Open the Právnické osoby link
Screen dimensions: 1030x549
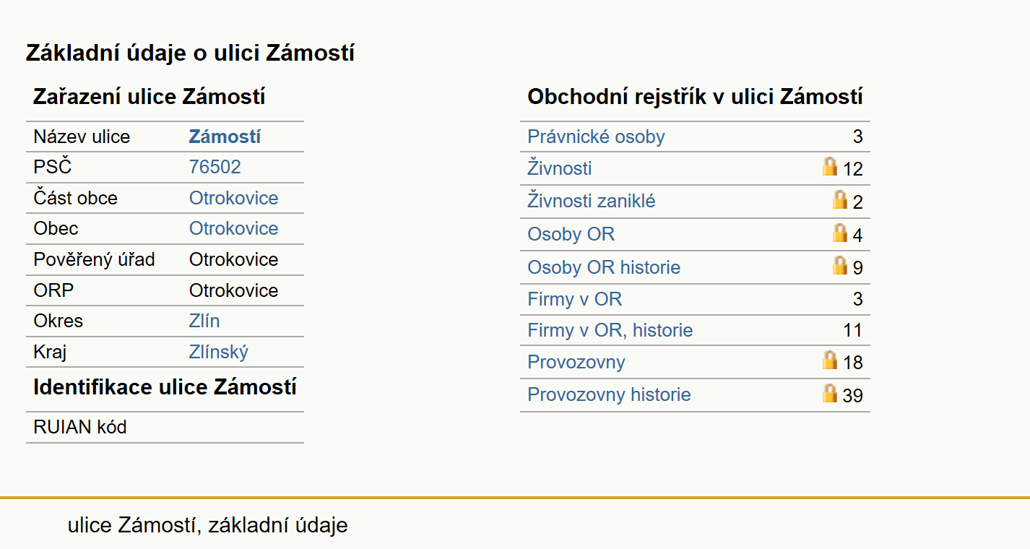tap(596, 137)
